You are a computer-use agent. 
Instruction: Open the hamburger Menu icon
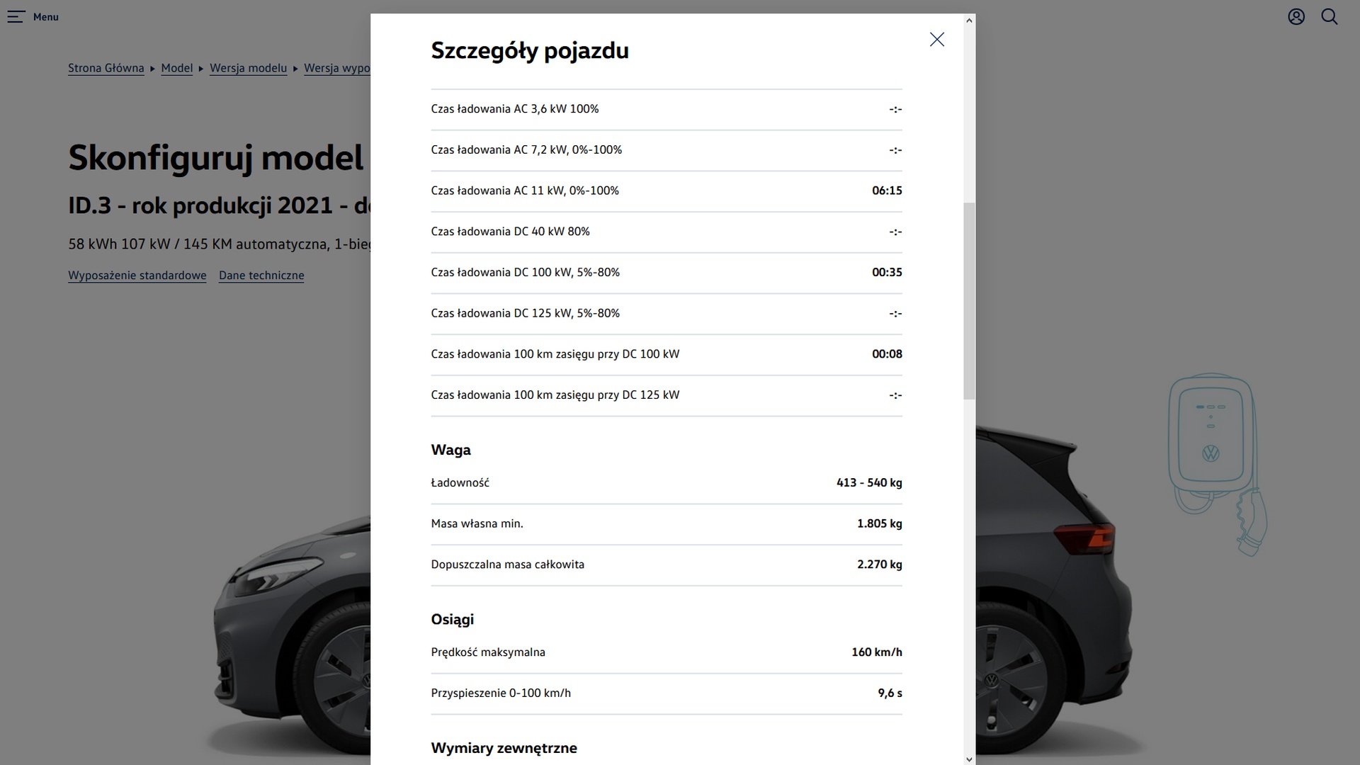click(x=16, y=17)
